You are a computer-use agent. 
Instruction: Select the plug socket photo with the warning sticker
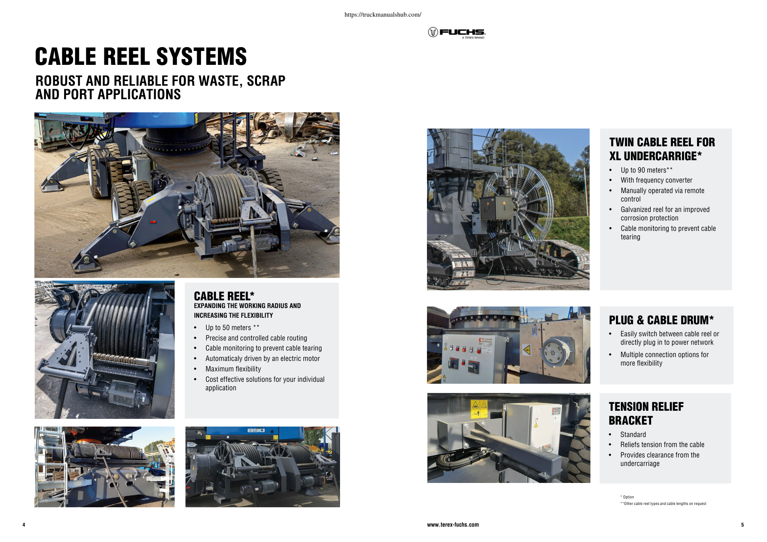tap(555, 345)
